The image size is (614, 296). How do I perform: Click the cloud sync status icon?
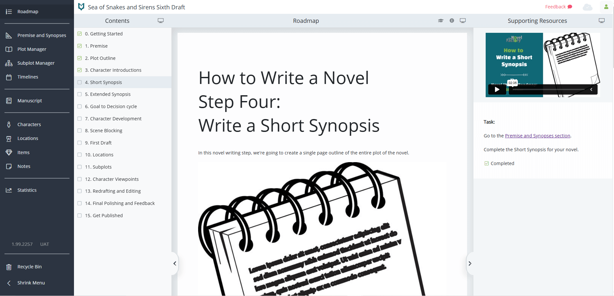pyautogui.click(x=587, y=7)
